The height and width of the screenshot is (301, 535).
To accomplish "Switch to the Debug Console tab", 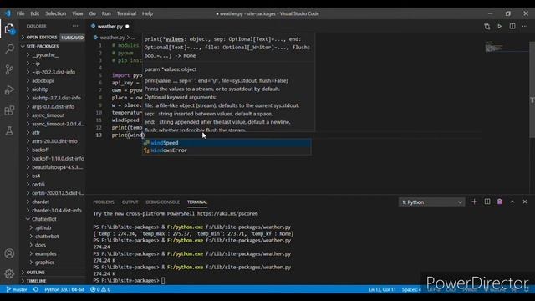I will click(x=162, y=202).
